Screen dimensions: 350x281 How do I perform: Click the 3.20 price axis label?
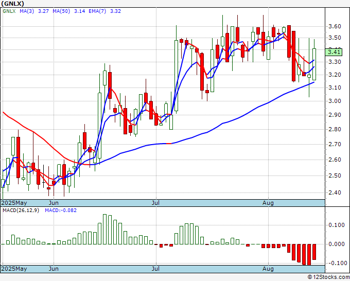tap(335, 75)
